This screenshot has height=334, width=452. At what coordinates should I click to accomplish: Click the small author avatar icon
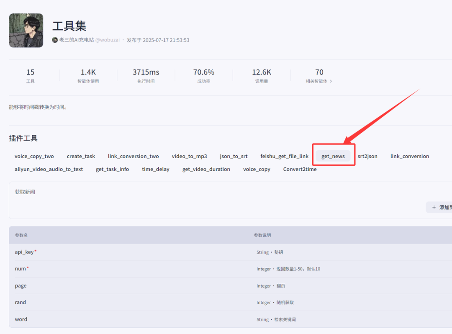55,40
